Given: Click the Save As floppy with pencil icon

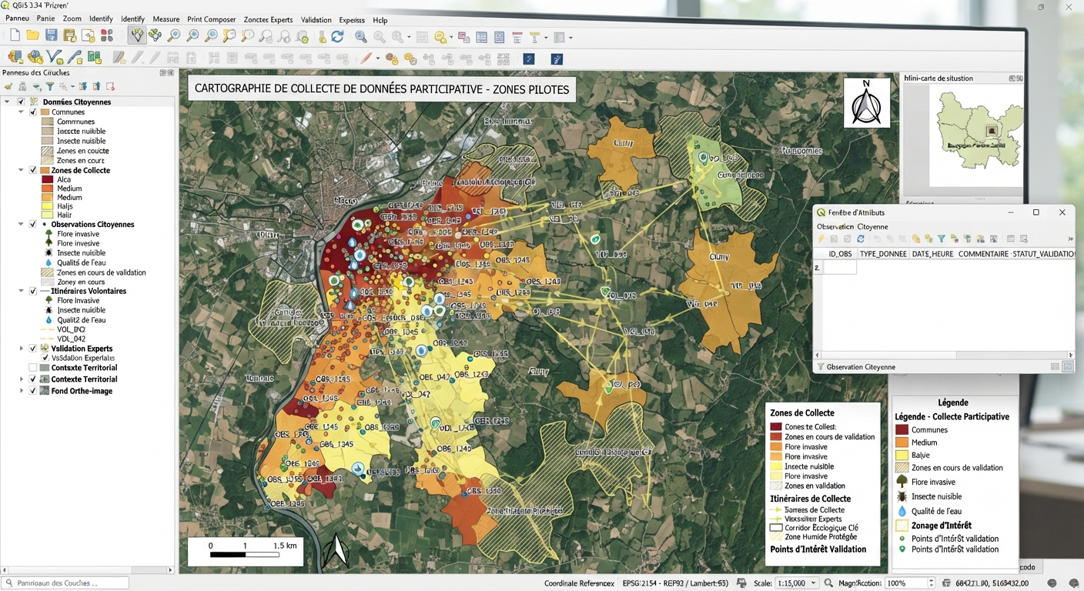Looking at the screenshot, I should [70, 35].
